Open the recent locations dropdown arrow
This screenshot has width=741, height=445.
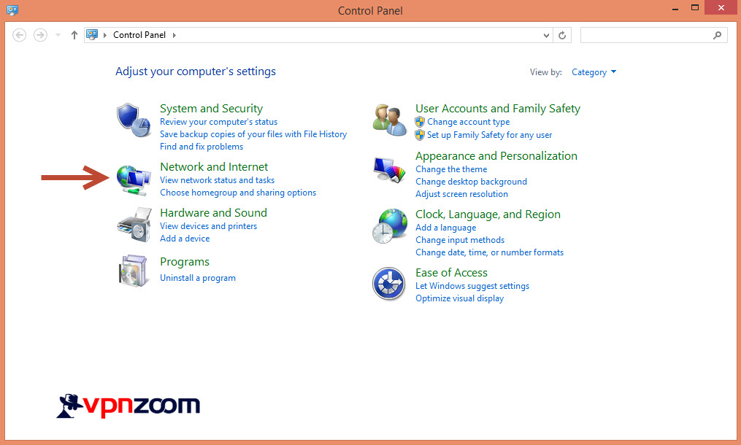(58, 35)
